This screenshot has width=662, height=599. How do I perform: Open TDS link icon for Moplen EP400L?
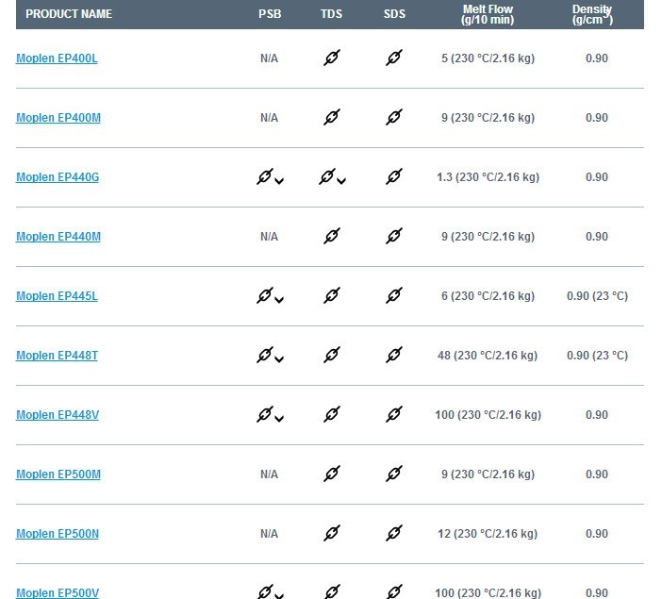(332, 58)
